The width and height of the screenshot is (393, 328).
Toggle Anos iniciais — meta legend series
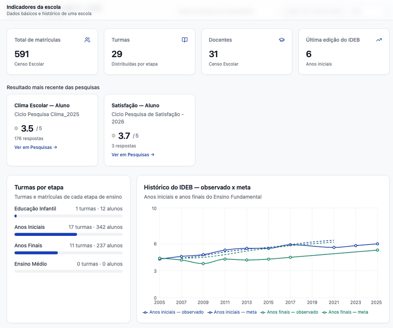tap(232, 312)
